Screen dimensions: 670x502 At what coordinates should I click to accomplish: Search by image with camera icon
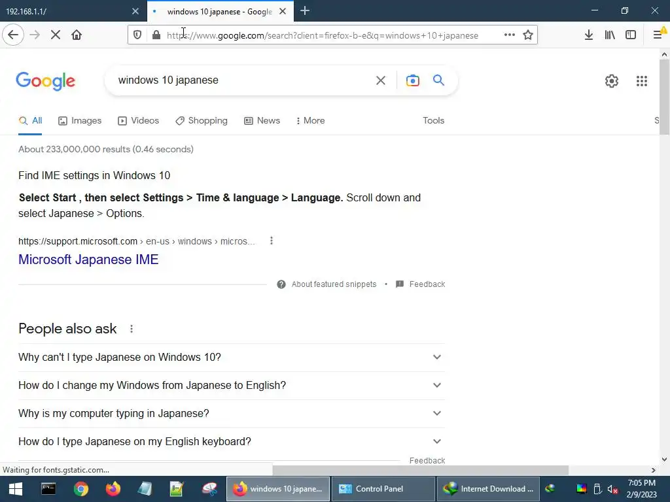pos(412,80)
